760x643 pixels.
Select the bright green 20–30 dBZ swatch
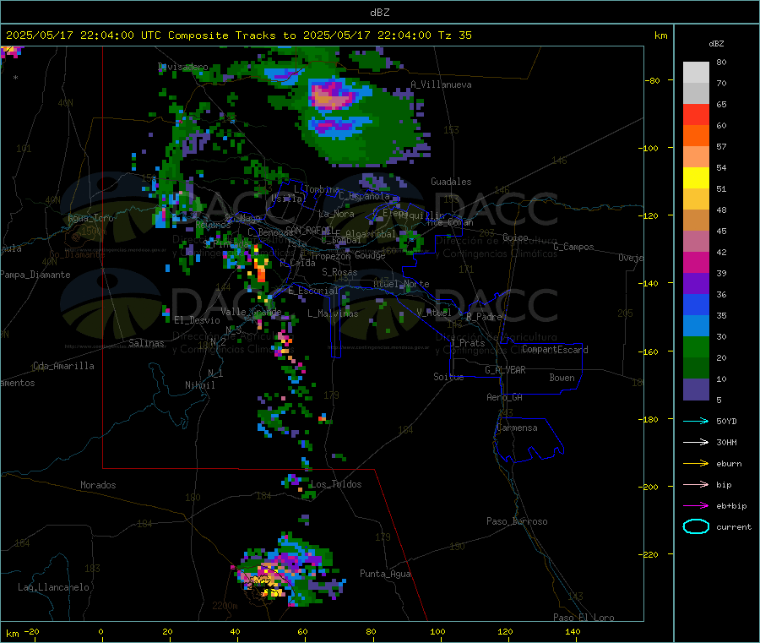tap(696, 347)
